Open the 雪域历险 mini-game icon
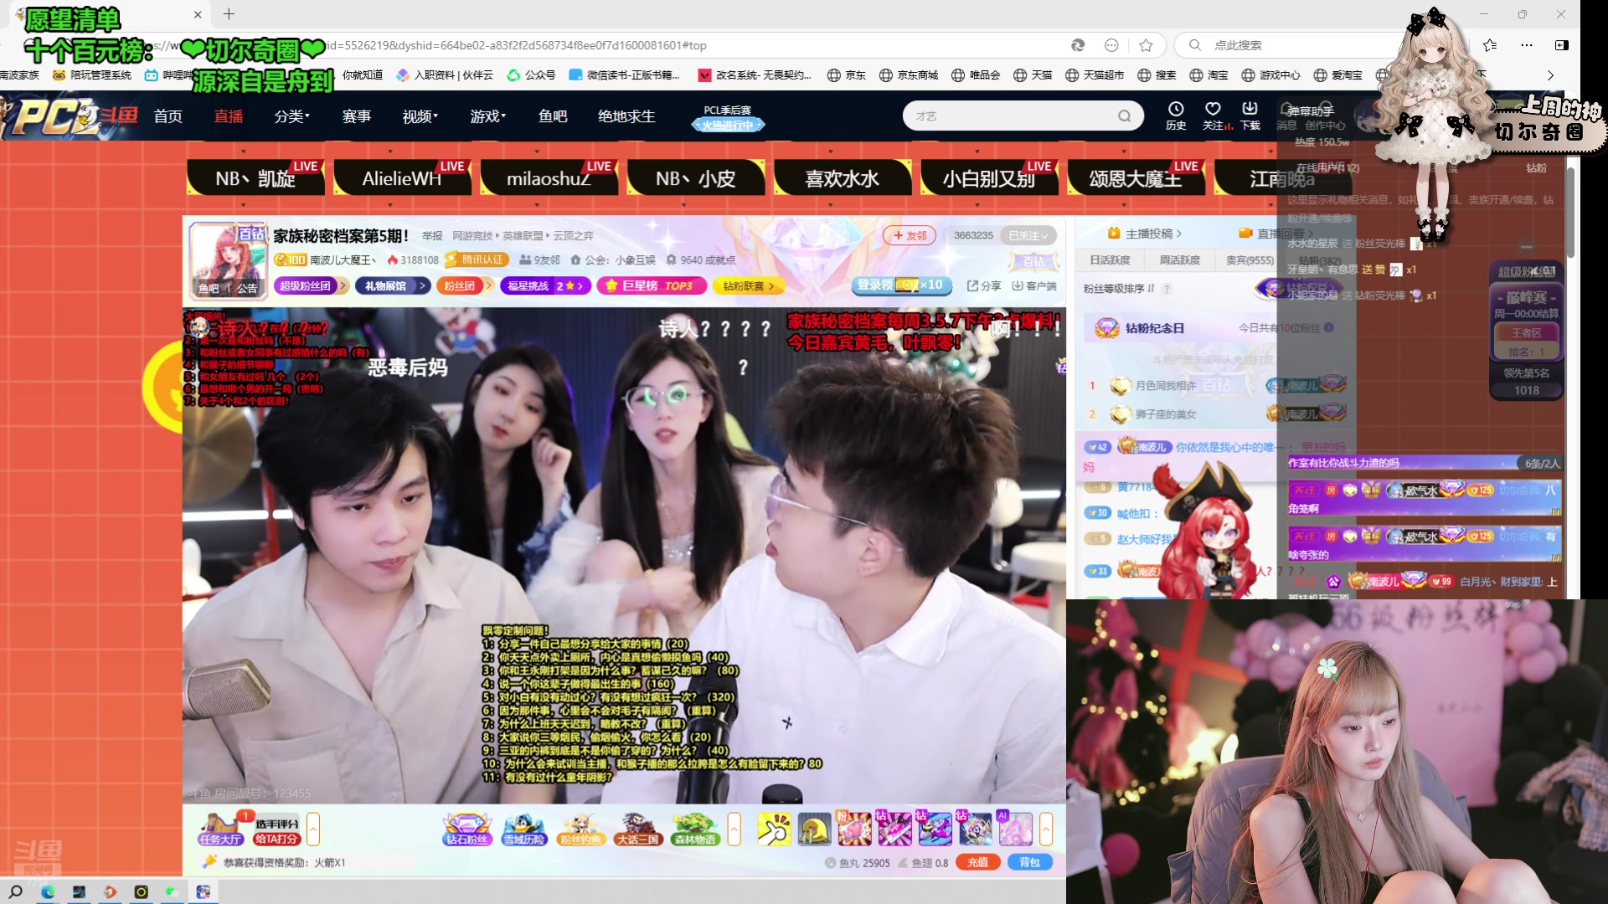 tap(523, 829)
